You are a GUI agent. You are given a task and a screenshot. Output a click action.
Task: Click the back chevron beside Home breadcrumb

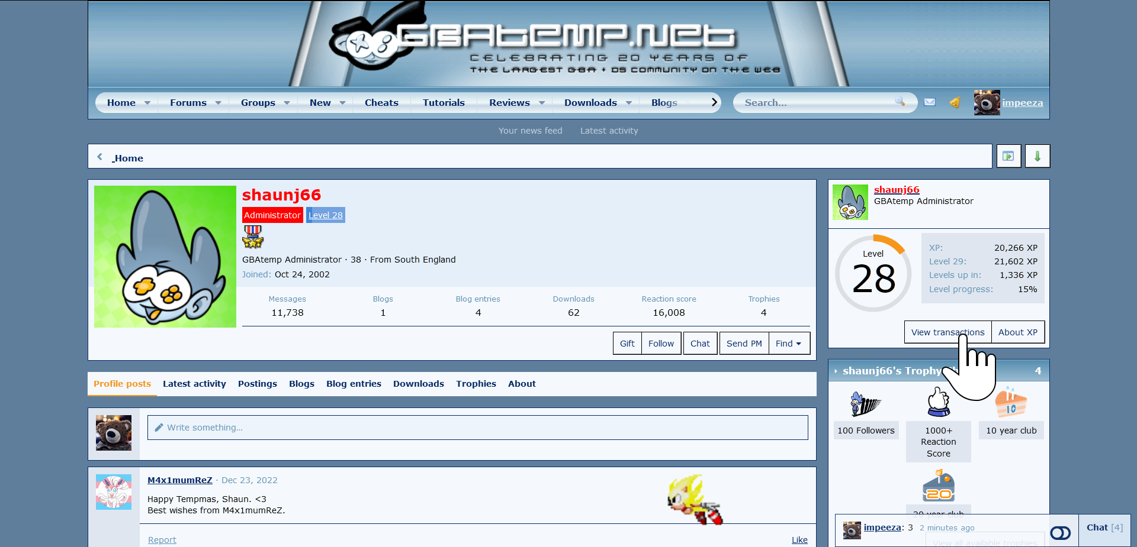tap(99, 157)
